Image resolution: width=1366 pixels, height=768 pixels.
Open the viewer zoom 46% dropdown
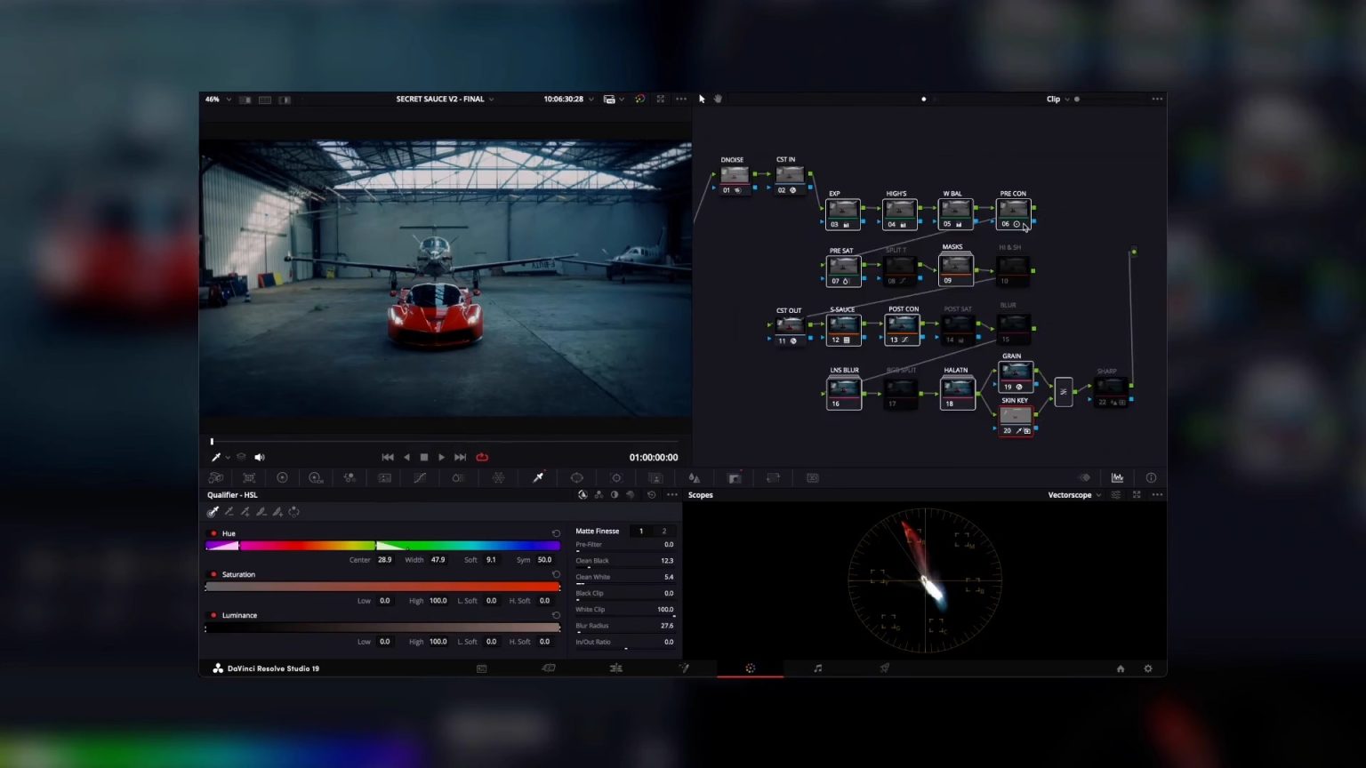point(218,100)
